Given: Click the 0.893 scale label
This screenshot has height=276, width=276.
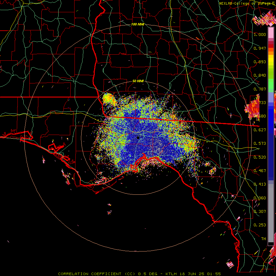Looking at the screenshot, I should pos(260,62).
